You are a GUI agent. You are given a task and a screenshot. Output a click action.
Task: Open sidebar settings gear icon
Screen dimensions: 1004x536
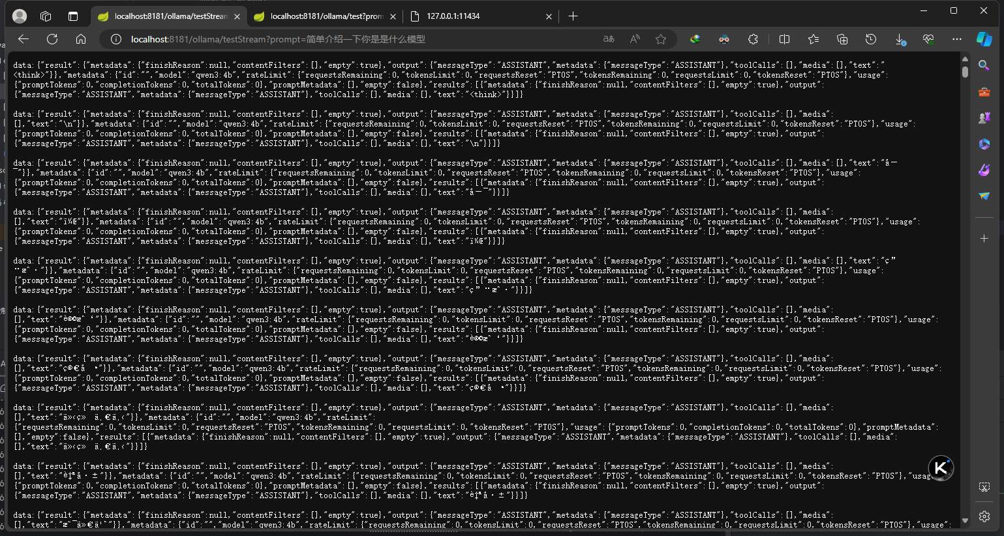click(984, 516)
